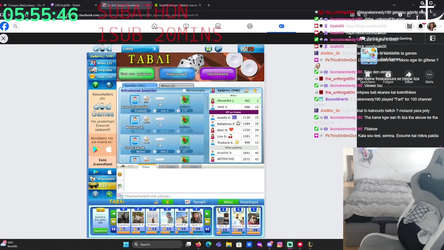Screen dimensions: 444x250
Task: Jump to last leaderboard page arrow
Action: (x=207, y=229)
